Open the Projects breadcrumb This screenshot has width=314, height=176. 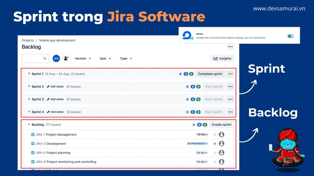(x=28, y=40)
